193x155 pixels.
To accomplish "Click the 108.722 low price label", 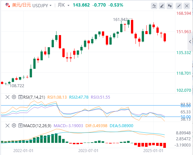I will [17, 86].
